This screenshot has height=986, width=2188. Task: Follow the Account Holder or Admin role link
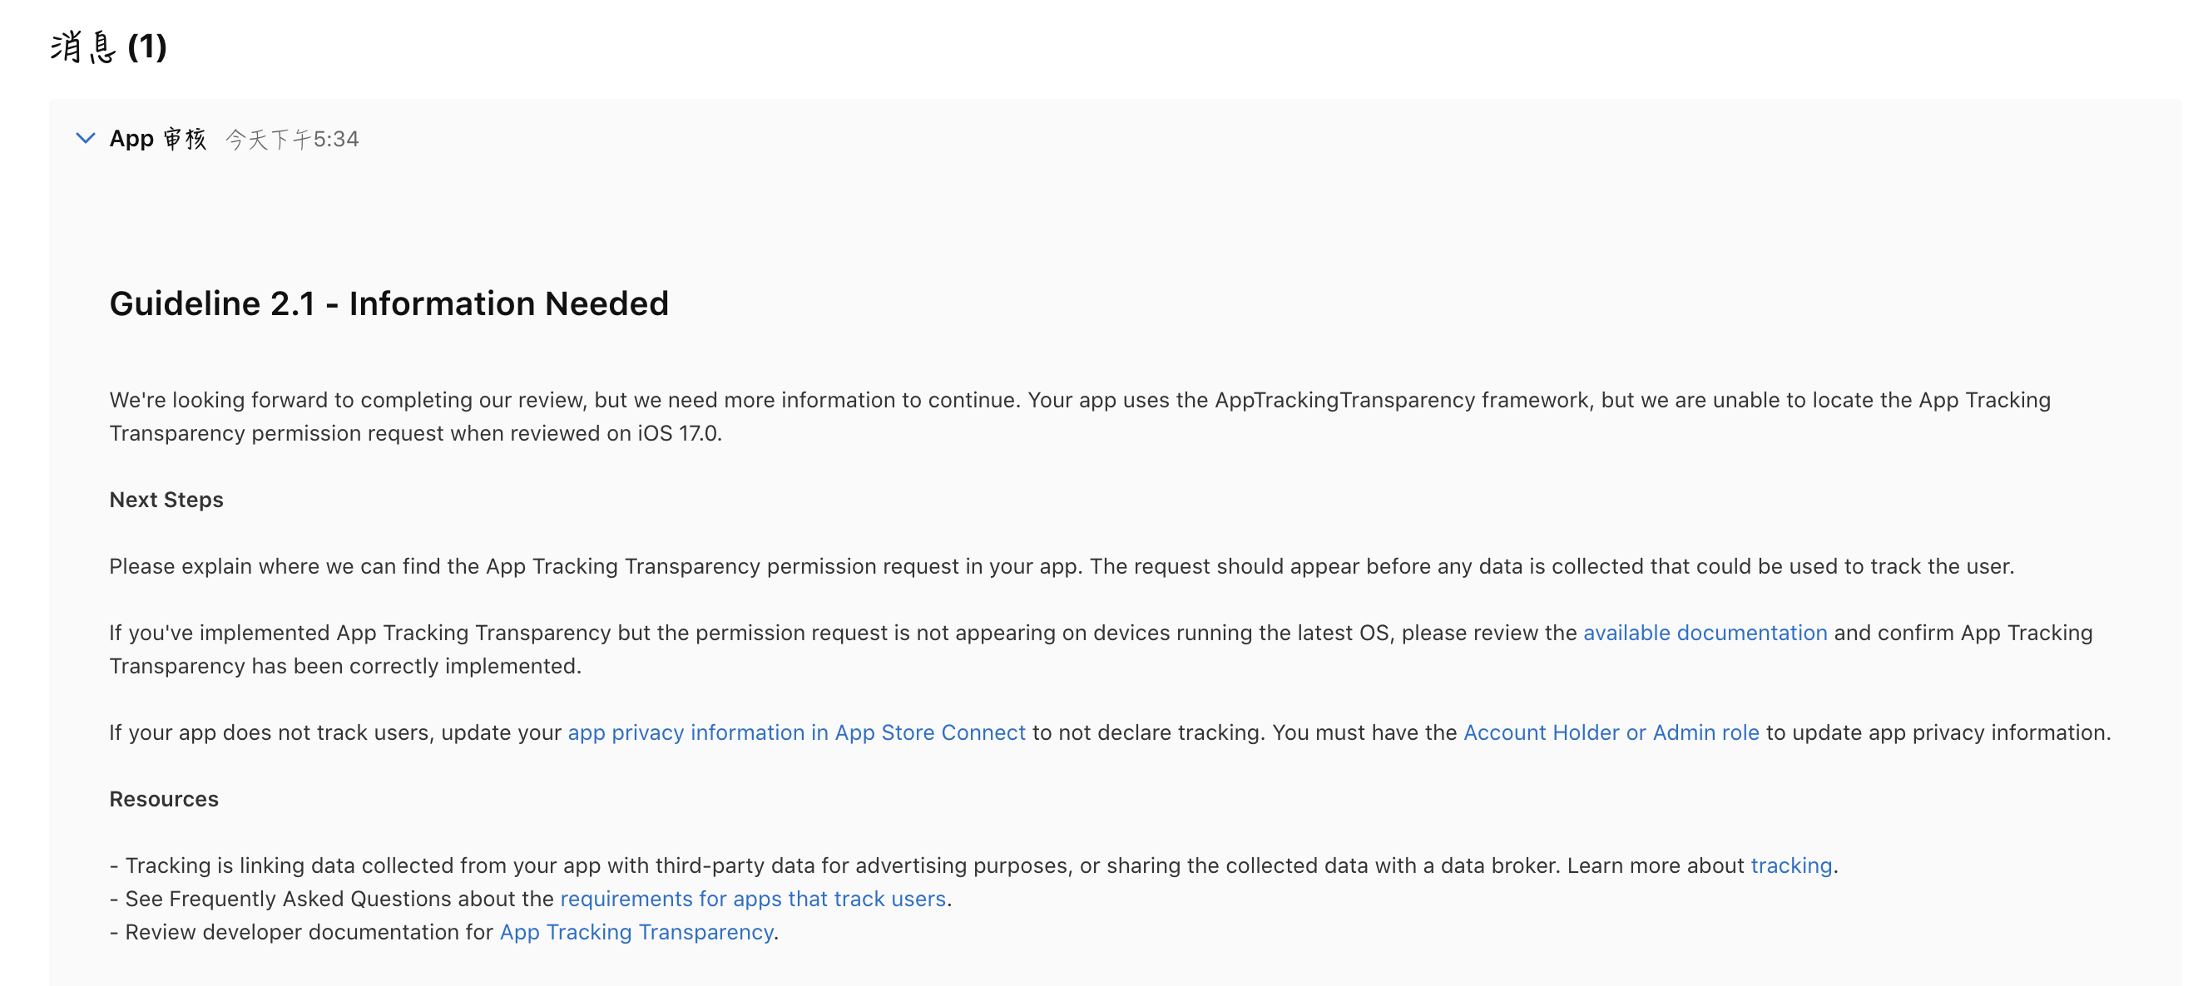point(1611,732)
